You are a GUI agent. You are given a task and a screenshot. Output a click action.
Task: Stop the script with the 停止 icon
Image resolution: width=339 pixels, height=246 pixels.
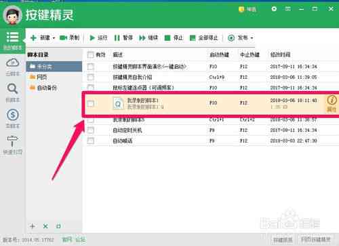[x=167, y=37]
